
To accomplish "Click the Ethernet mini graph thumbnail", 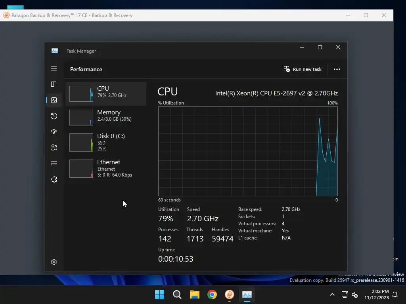I will (81, 169).
